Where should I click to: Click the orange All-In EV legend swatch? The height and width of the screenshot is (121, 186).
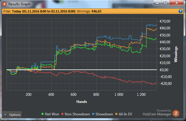(116, 114)
